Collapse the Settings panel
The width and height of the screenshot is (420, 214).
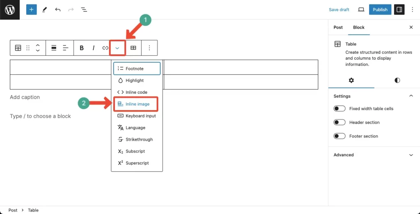374,96
